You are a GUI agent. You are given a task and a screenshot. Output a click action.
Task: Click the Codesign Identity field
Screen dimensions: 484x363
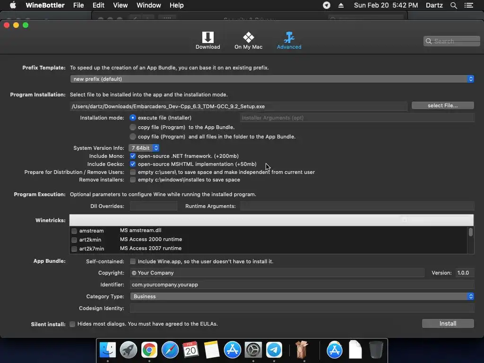click(302, 308)
